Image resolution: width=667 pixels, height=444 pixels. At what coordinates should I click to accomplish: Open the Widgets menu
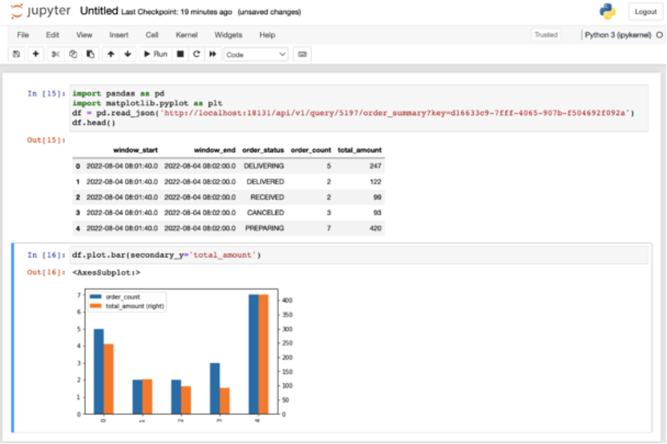pos(228,35)
